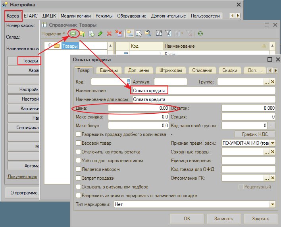281x227 pixels.
Task: Check Отключить контроль остатка option
Action: [78, 152]
